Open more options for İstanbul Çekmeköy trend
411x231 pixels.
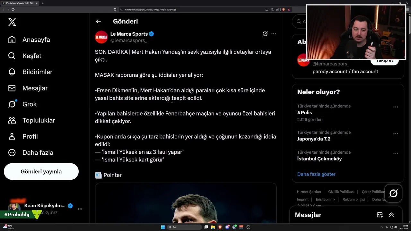(x=396, y=153)
